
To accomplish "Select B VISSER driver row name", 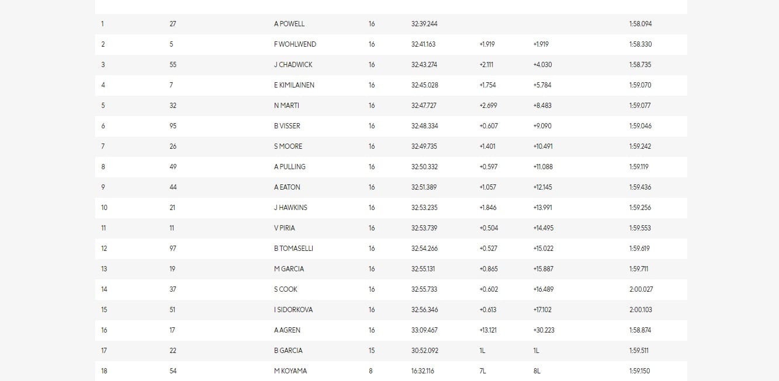I will 286,126.
